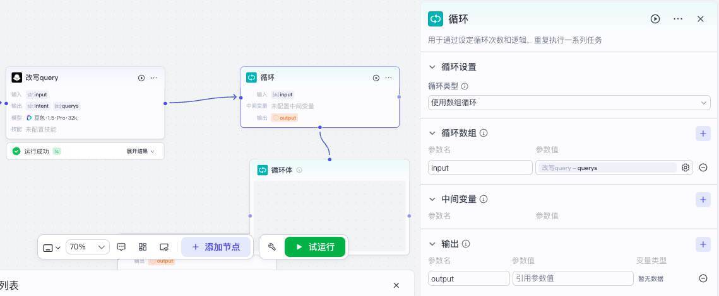Click the info icon next to 循环体
The image size is (719, 296).
[299, 170]
